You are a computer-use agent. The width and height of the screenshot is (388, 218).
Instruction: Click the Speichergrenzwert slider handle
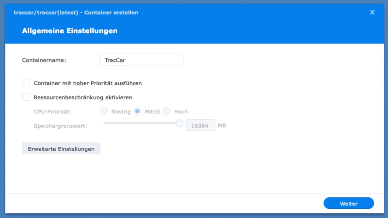(x=179, y=124)
